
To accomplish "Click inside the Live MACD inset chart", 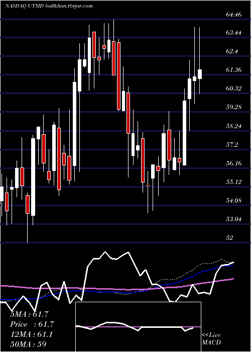I will 138,327.
